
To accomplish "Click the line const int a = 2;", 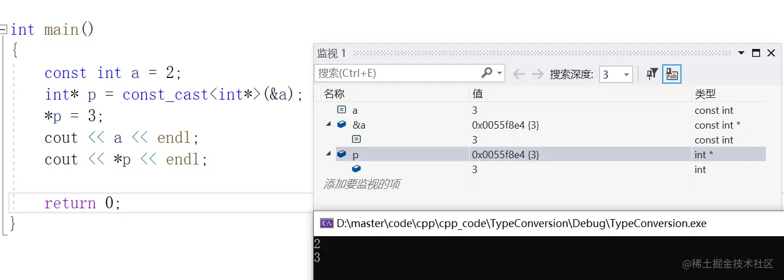I will [x=113, y=73].
